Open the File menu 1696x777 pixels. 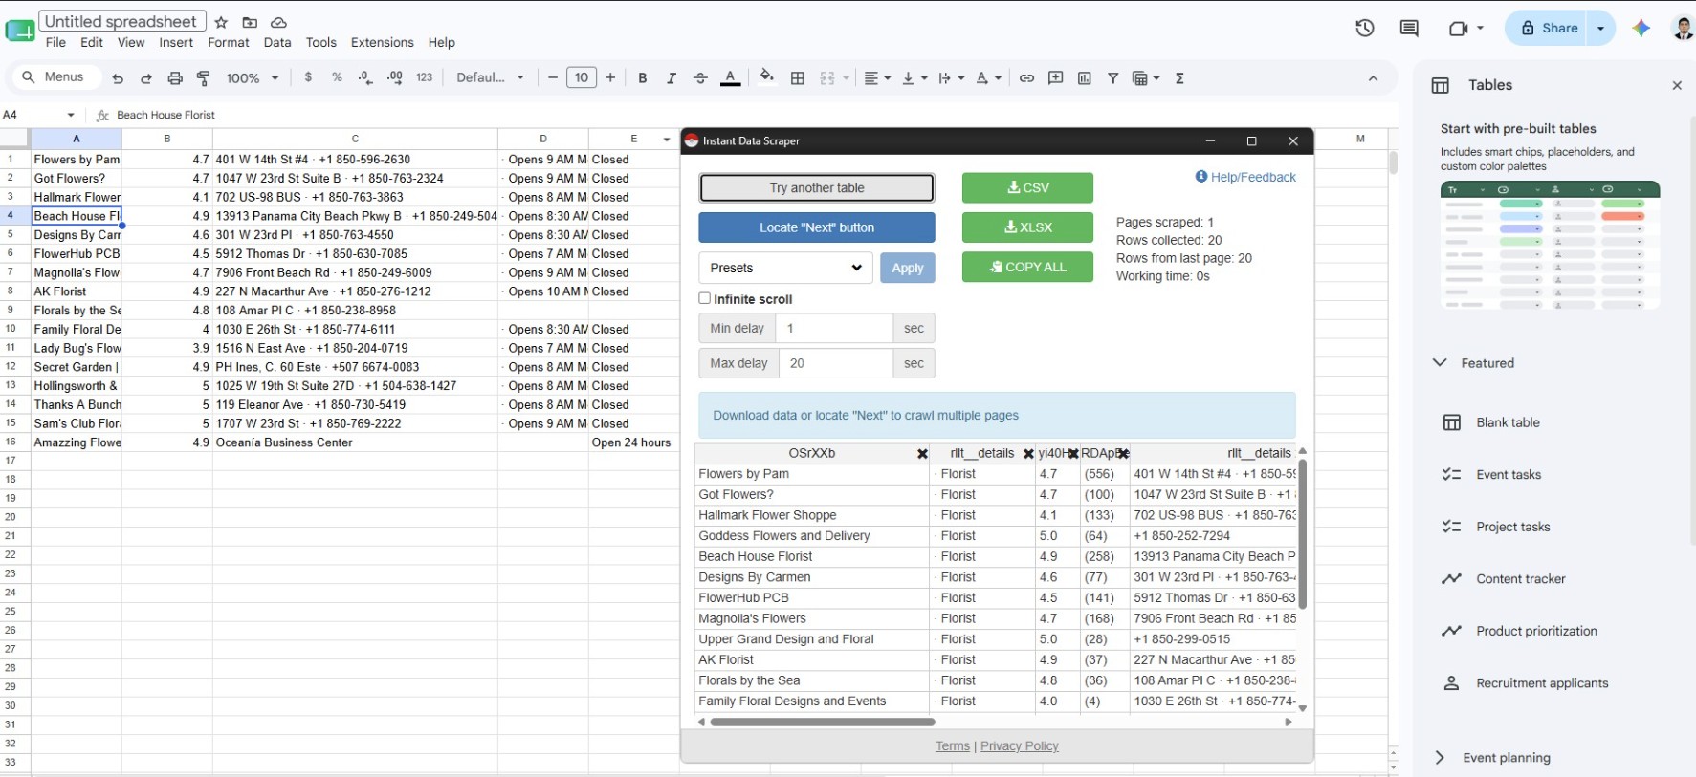pos(56,42)
